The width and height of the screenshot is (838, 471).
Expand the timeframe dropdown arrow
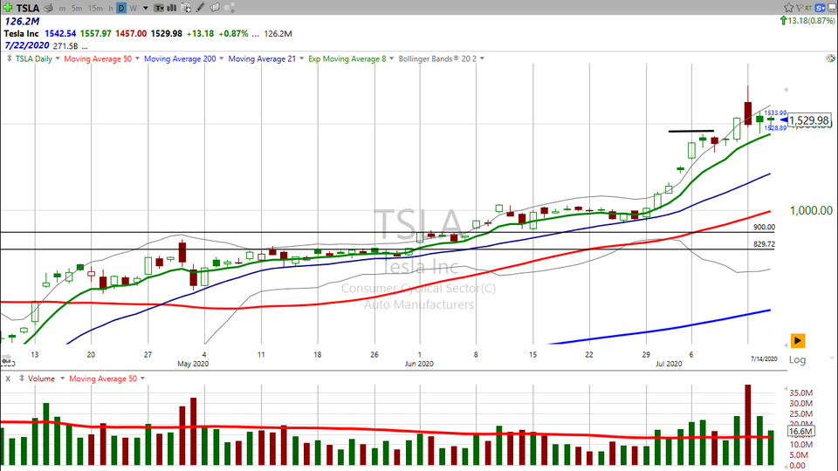(x=143, y=7)
